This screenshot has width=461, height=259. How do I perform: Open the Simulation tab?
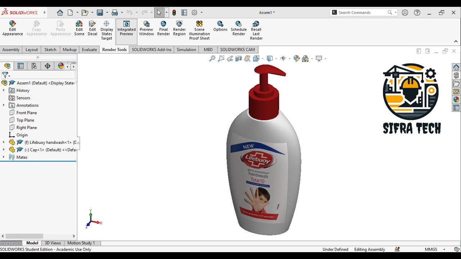pyautogui.click(x=186, y=50)
